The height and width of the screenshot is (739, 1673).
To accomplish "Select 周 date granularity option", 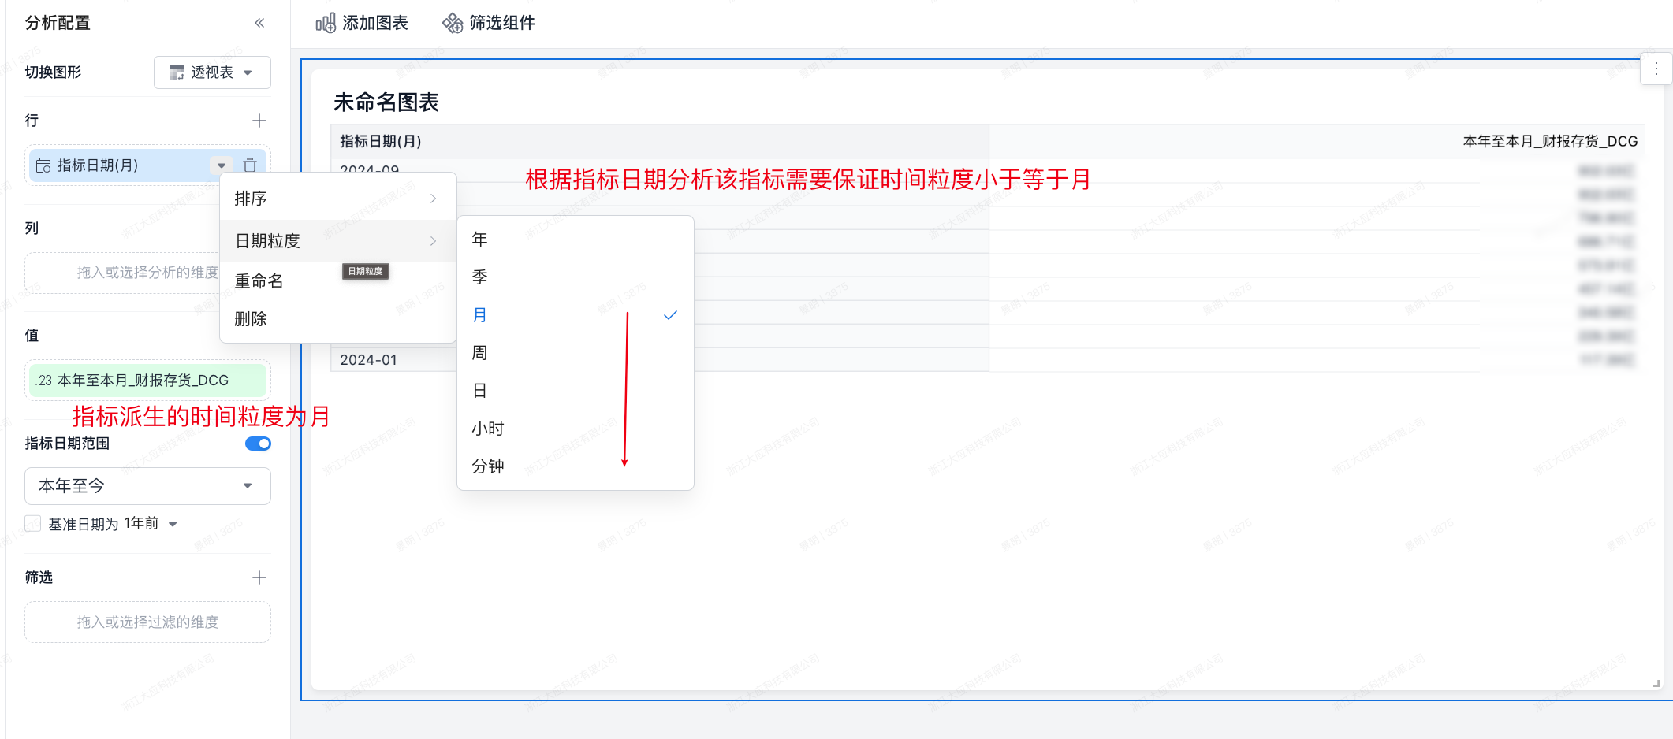I will pos(480,353).
